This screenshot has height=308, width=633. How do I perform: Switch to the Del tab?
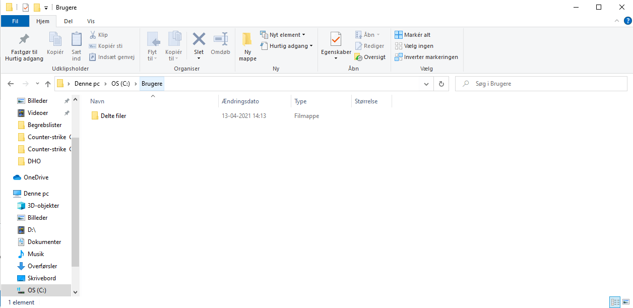68,21
